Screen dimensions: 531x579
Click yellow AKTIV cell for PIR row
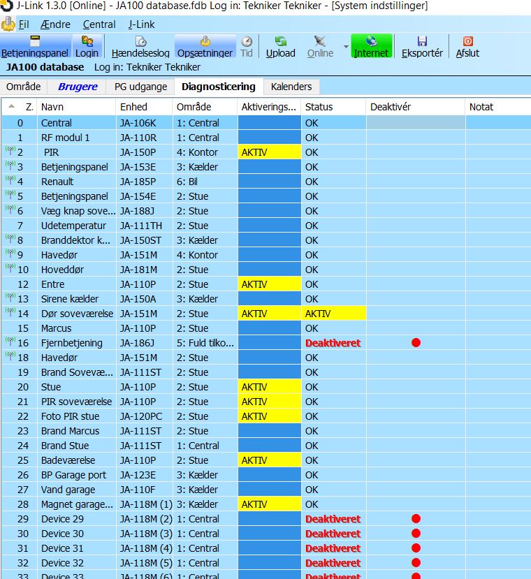point(269,152)
